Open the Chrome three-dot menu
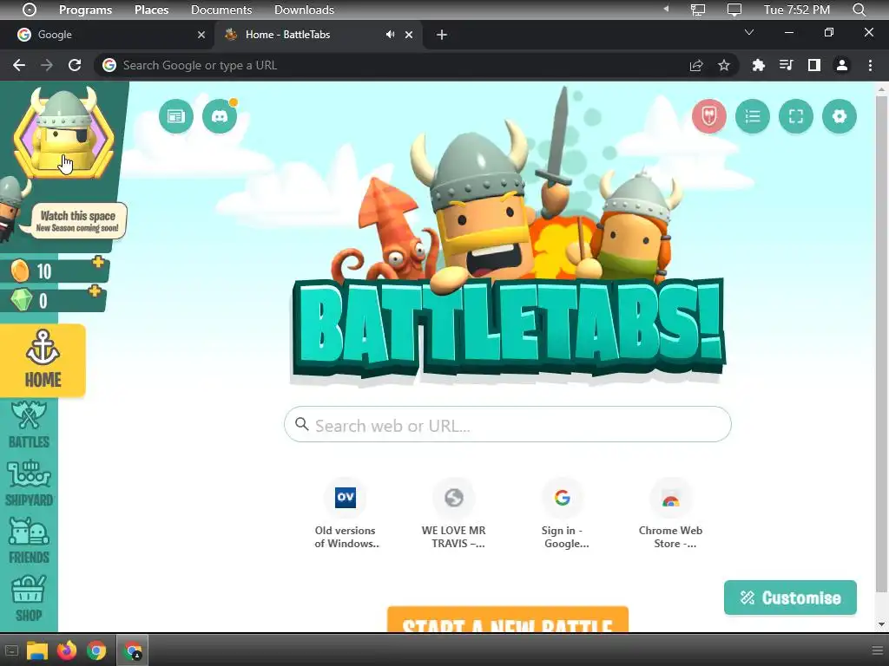The height and width of the screenshot is (666, 889). pyautogui.click(x=870, y=65)
